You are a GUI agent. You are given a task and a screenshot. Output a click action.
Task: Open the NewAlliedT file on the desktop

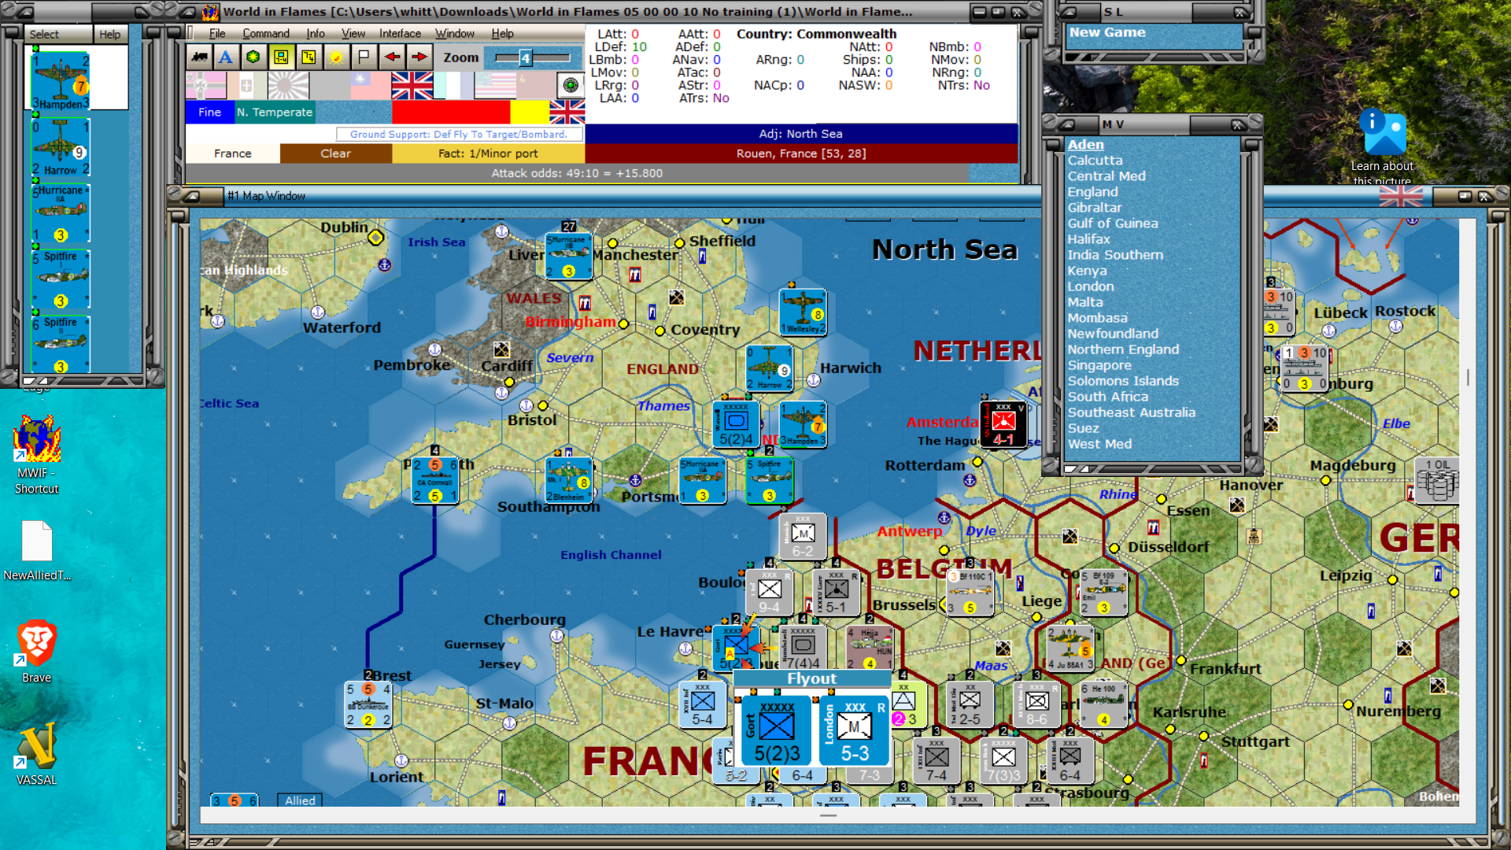[36, 551]
